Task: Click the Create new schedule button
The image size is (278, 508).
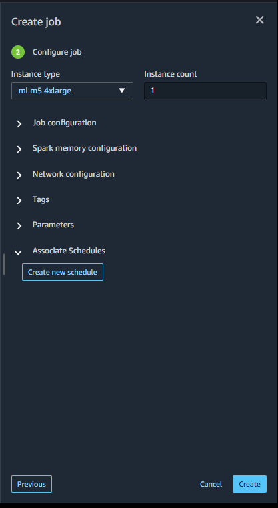Action: point(63,272)
